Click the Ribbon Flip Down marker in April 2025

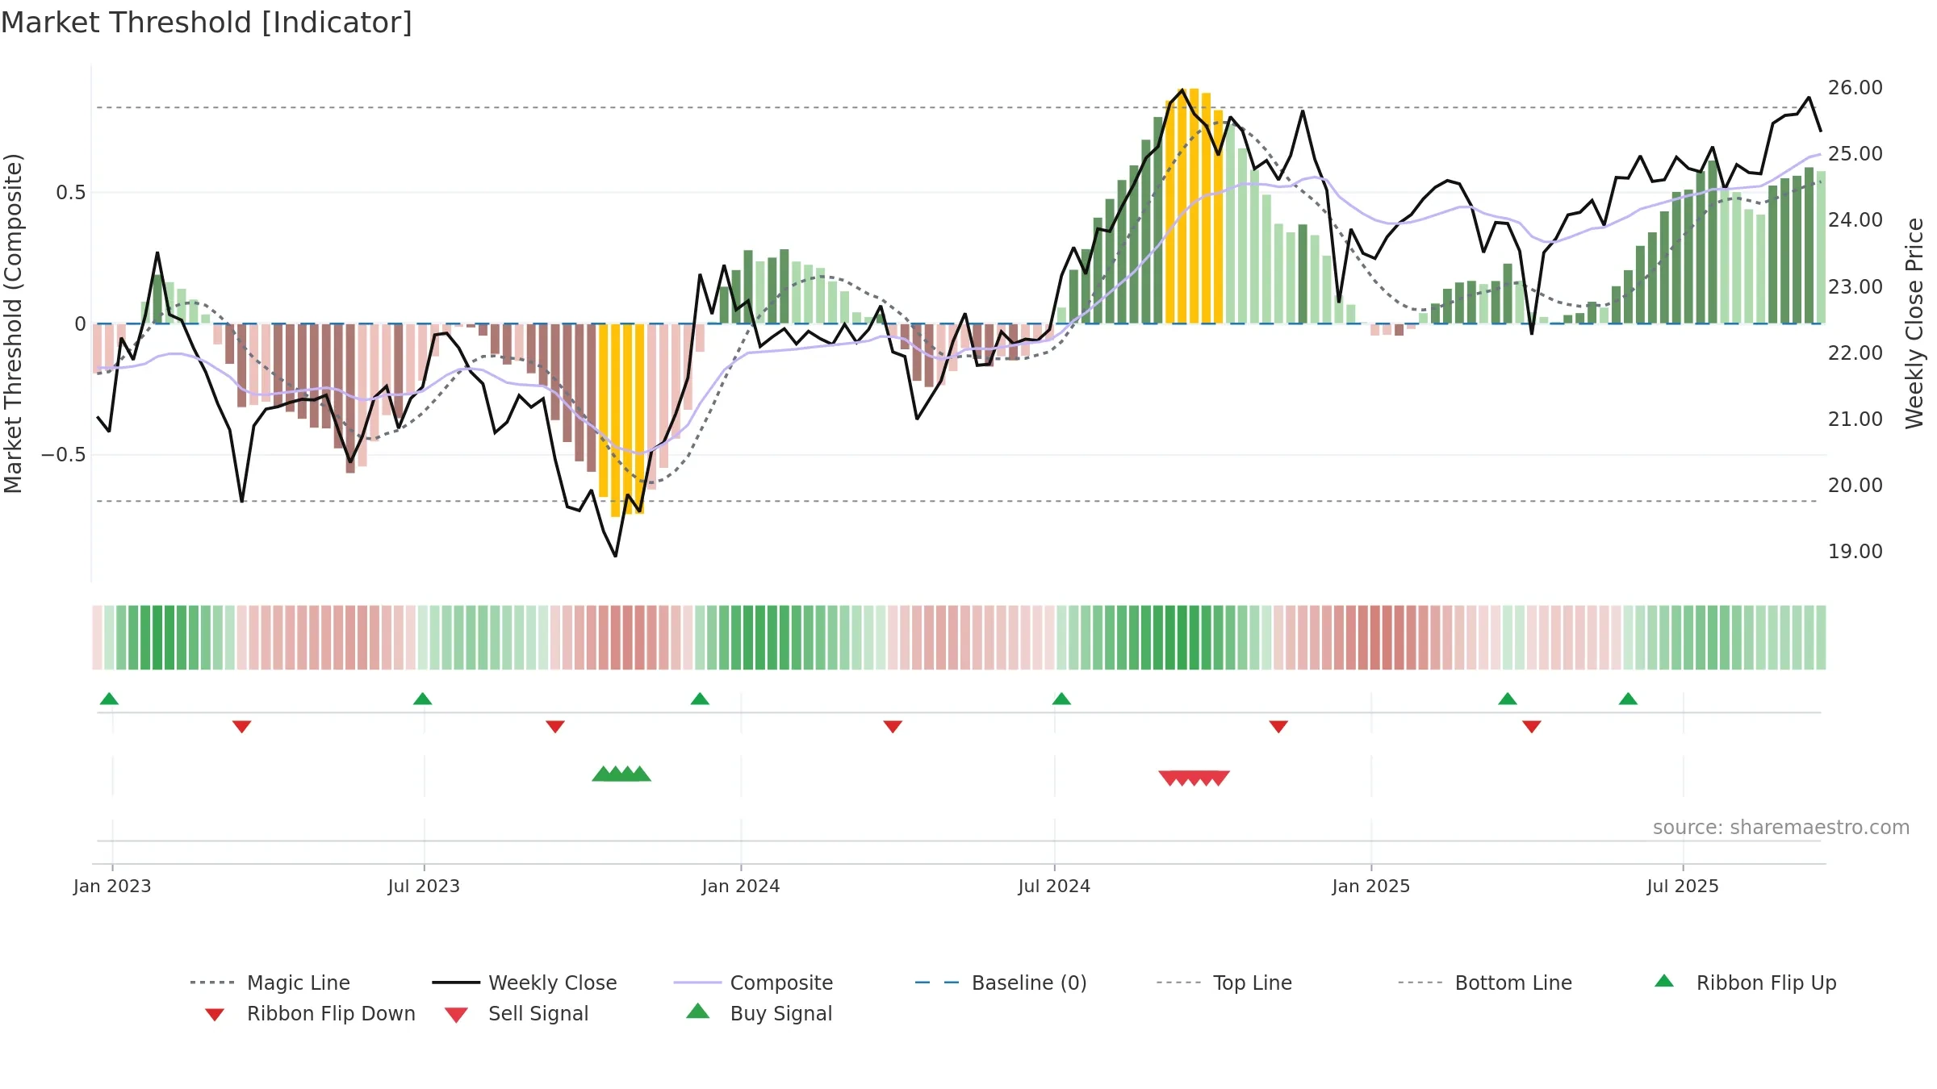pyautogui.click(x=1532, y=727)
